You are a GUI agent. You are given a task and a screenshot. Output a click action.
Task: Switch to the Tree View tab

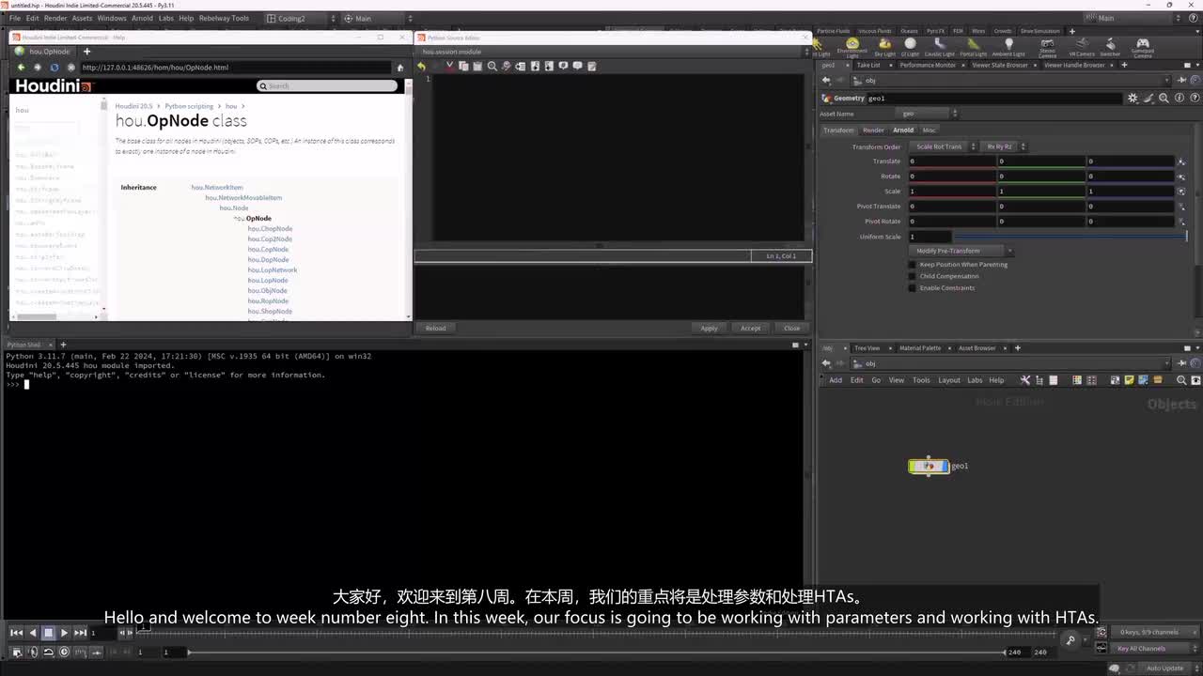867,348
